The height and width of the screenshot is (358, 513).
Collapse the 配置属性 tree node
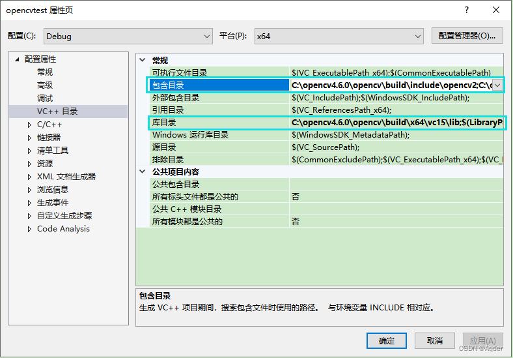pyautogui.click(x=18, y=59)
